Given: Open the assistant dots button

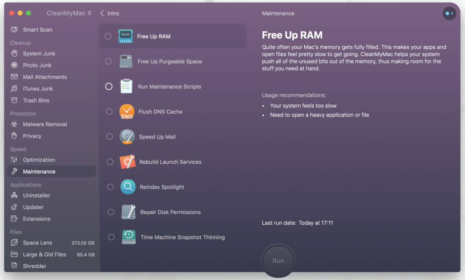Looking at the screenshot, I should (x=449, y=13).
